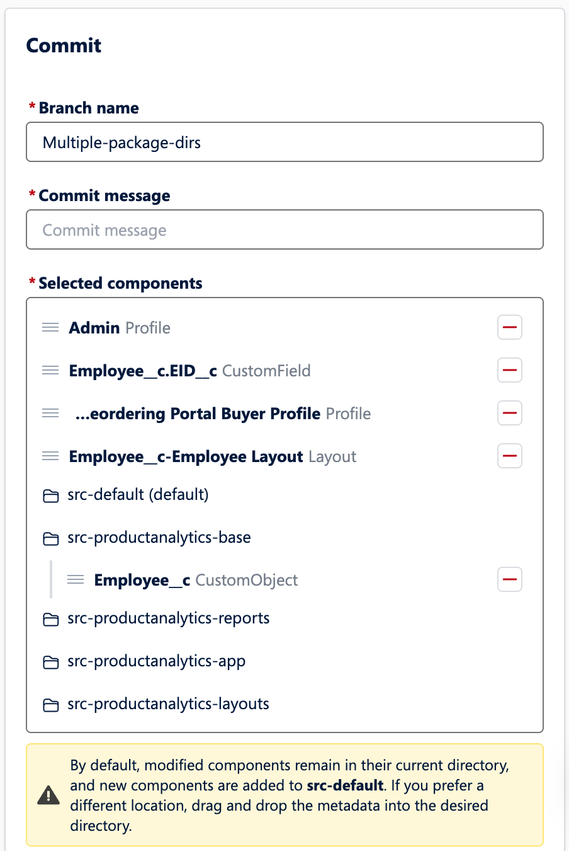569x851 pixels.
Task: Remove Employee__c CustomObject component
Action: pyautogui.click(x=509, y=579)
